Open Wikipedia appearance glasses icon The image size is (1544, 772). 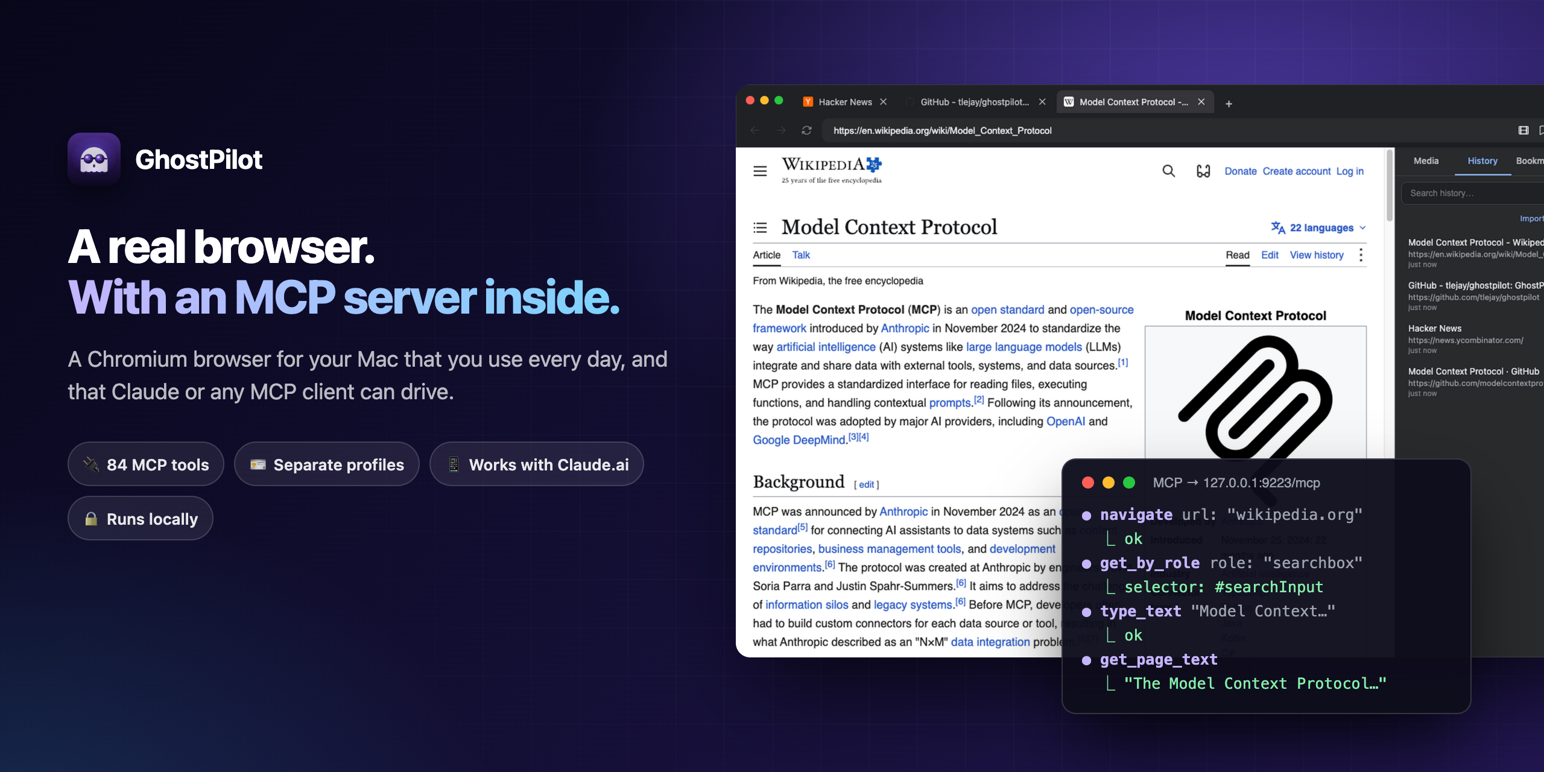click(x=1203, y=171)
